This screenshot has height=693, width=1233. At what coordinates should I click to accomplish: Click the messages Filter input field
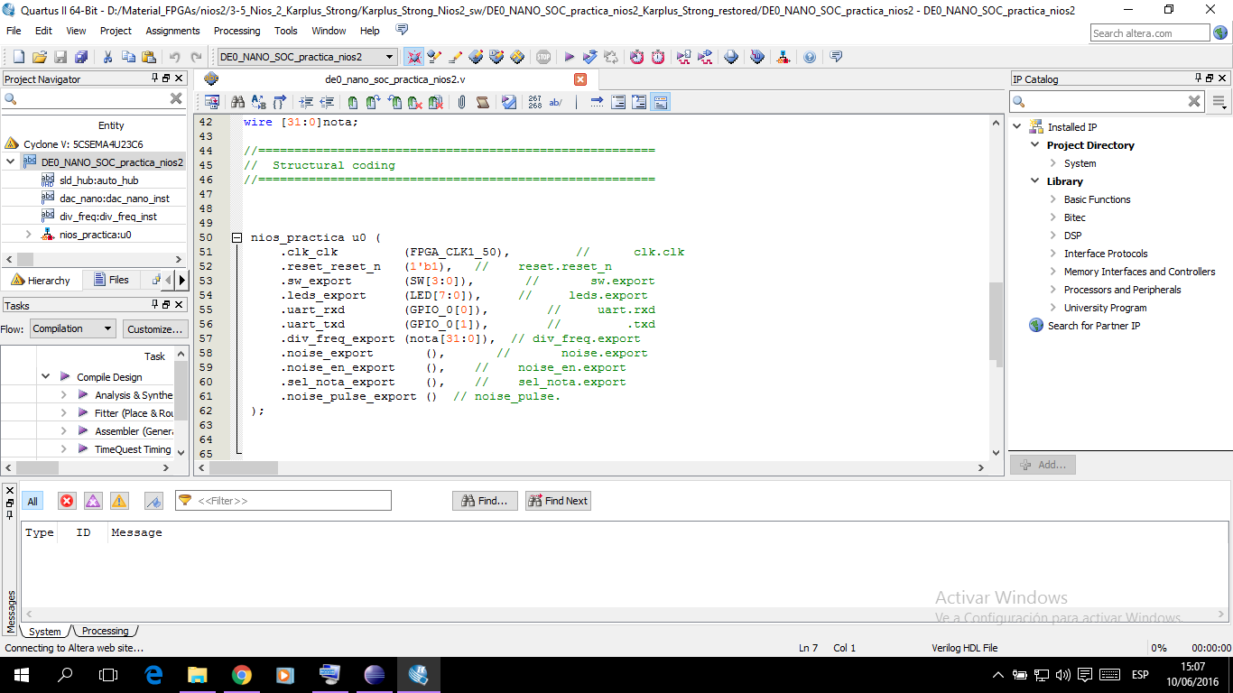pos(283,501)
